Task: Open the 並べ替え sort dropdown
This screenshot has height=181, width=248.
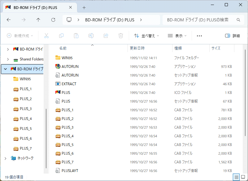Action: pos(146,36)
